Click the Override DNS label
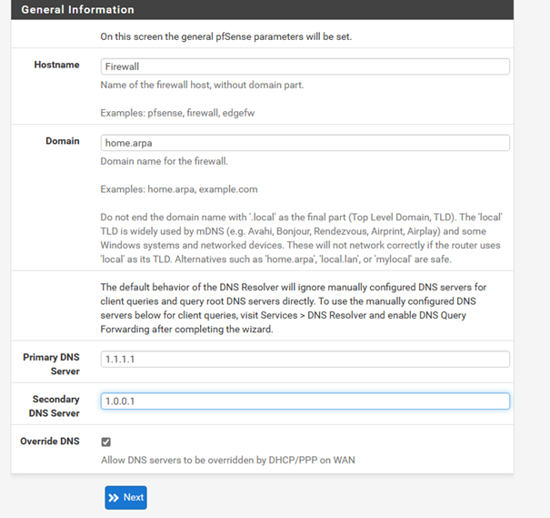The image size is (550, 518). [50, 442]
